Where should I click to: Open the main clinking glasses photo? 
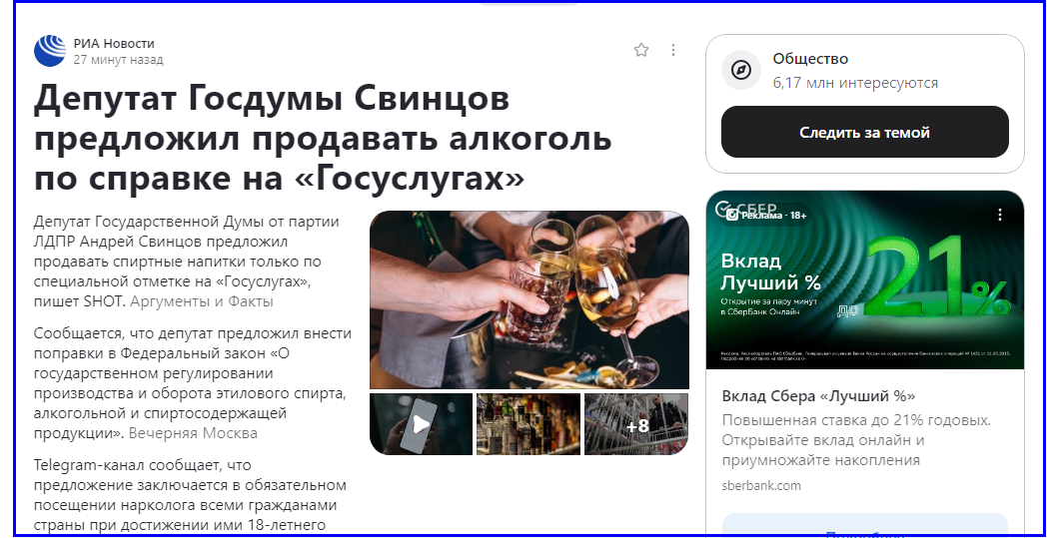[x=529, y=299]
